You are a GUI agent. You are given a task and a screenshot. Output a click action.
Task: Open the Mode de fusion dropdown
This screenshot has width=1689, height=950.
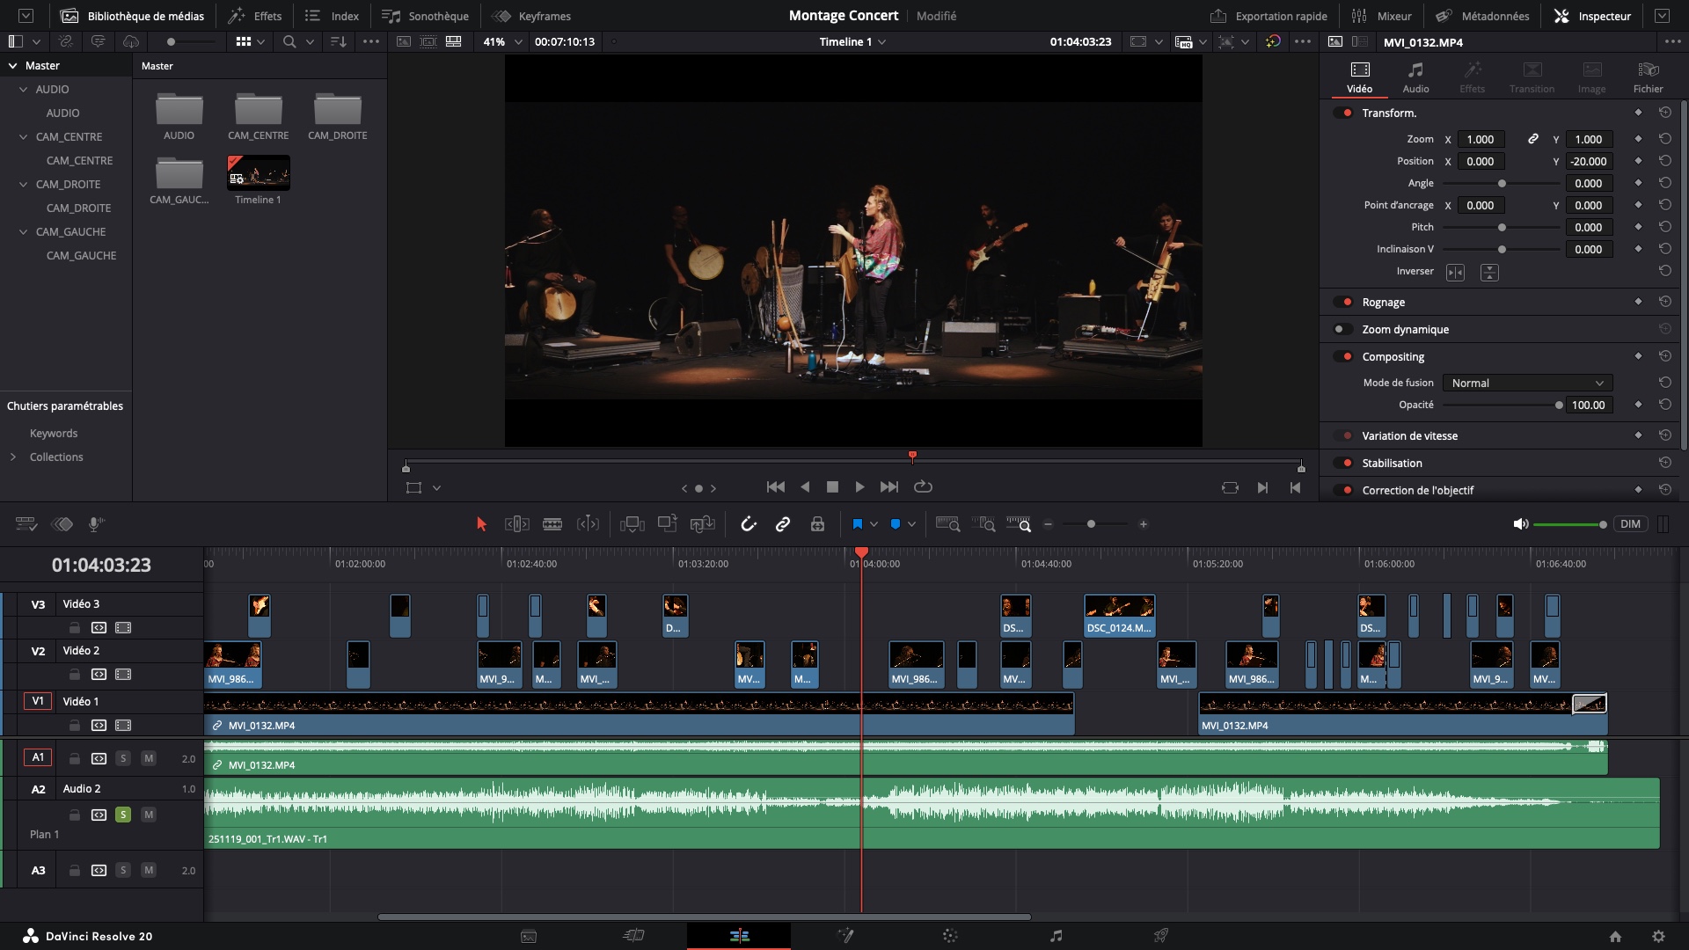1527,383
